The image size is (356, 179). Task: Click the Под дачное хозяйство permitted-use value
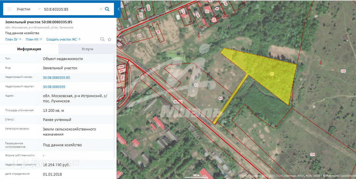pyautogui.click(x=62, y=145)
